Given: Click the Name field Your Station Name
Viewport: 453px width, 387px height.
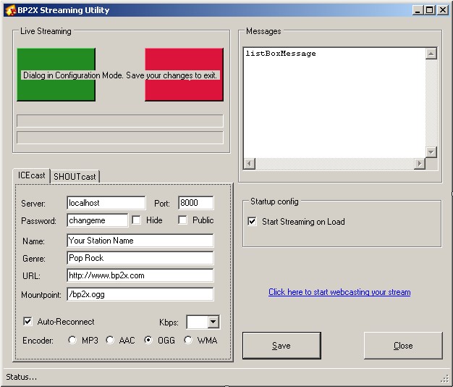Looking at the screenshot, I should (140, 241).
